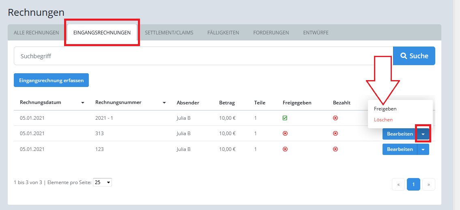460x210 pixels.
Task: Go to next page with » button
Action: point(429,184)
